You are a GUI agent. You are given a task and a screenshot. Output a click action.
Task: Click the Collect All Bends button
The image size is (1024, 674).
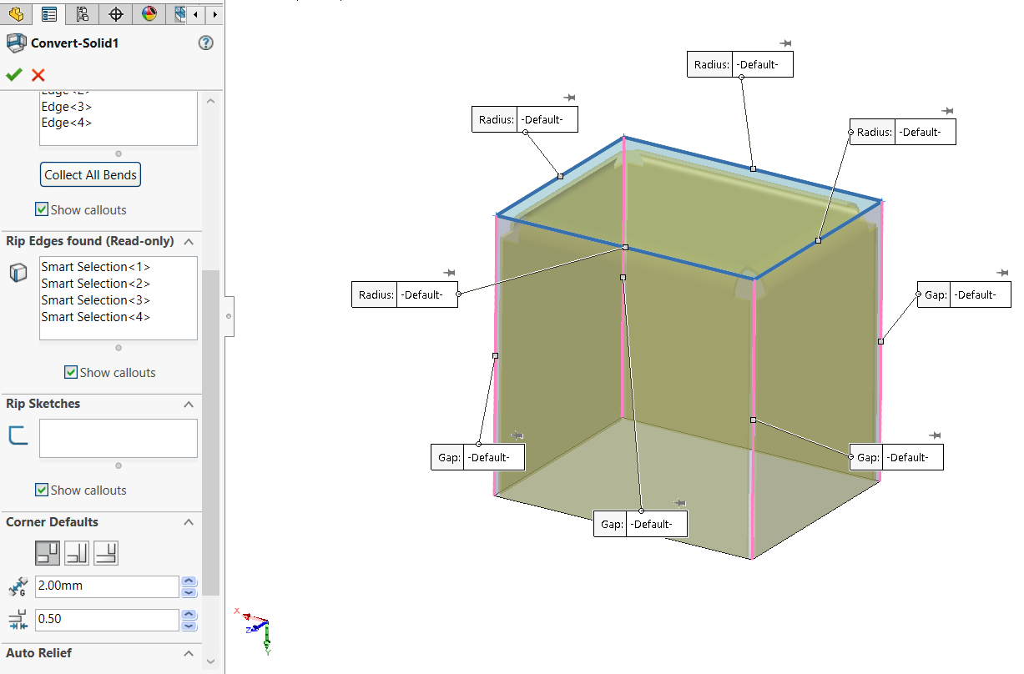(x=91, y=174)
